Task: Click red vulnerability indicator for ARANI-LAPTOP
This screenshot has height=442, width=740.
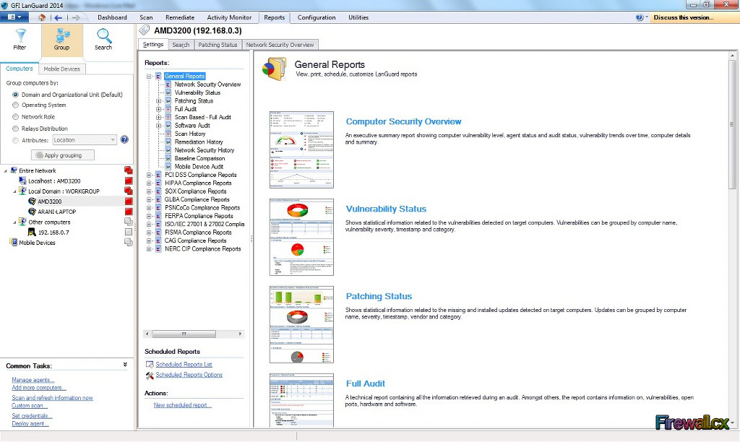Action: pos(129,212)
